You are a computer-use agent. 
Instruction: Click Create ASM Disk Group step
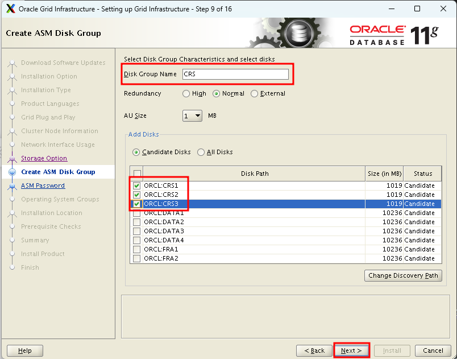click(58, 172)
